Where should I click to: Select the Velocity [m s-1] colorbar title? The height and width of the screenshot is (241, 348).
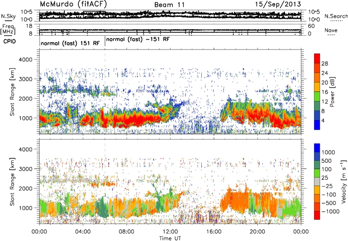pos(344,181)
